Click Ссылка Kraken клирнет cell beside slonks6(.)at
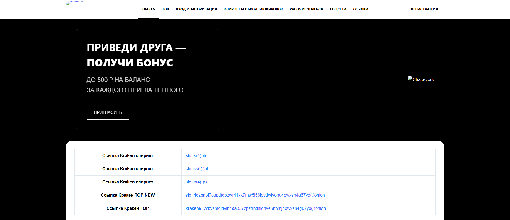 [128, 169]
